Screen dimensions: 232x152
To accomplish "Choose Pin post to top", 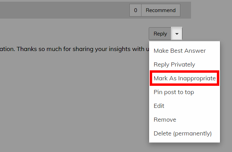I will pyautogui.click(x=184, y=92).
